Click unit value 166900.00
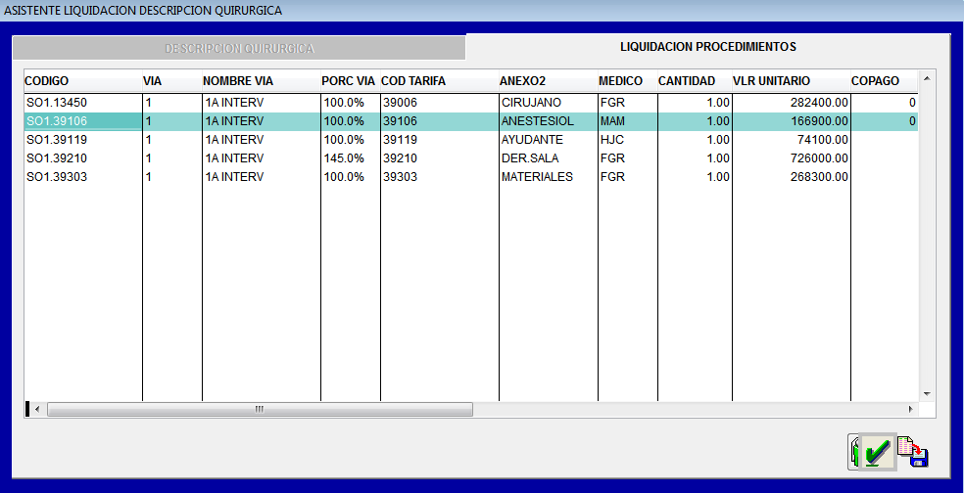Image resolution: width=964 pixels, height=493 pixels. coord(792,121)
